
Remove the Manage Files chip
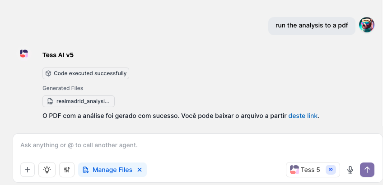140,170
